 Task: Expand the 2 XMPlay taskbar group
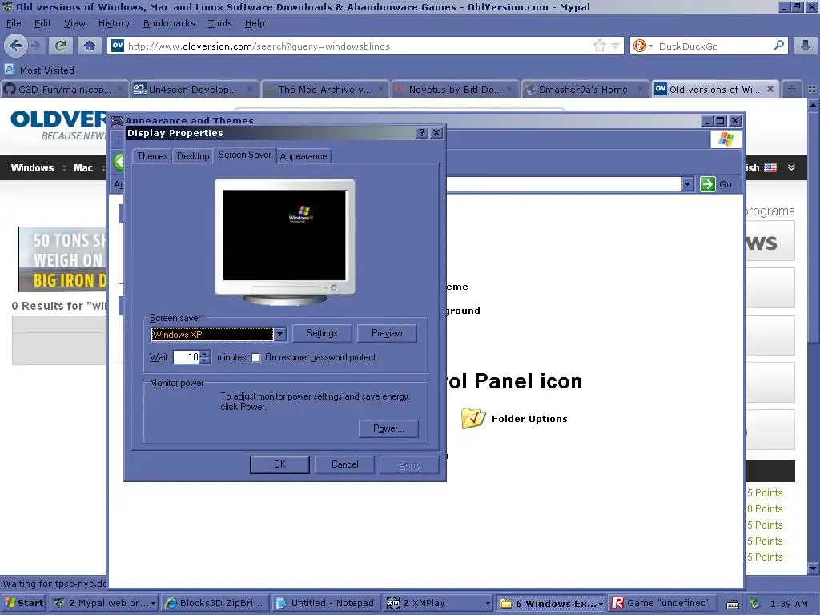488,604
